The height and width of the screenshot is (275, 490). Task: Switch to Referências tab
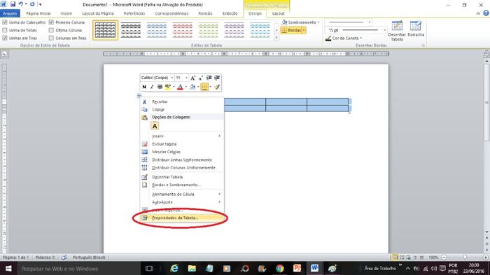(134, 13)
